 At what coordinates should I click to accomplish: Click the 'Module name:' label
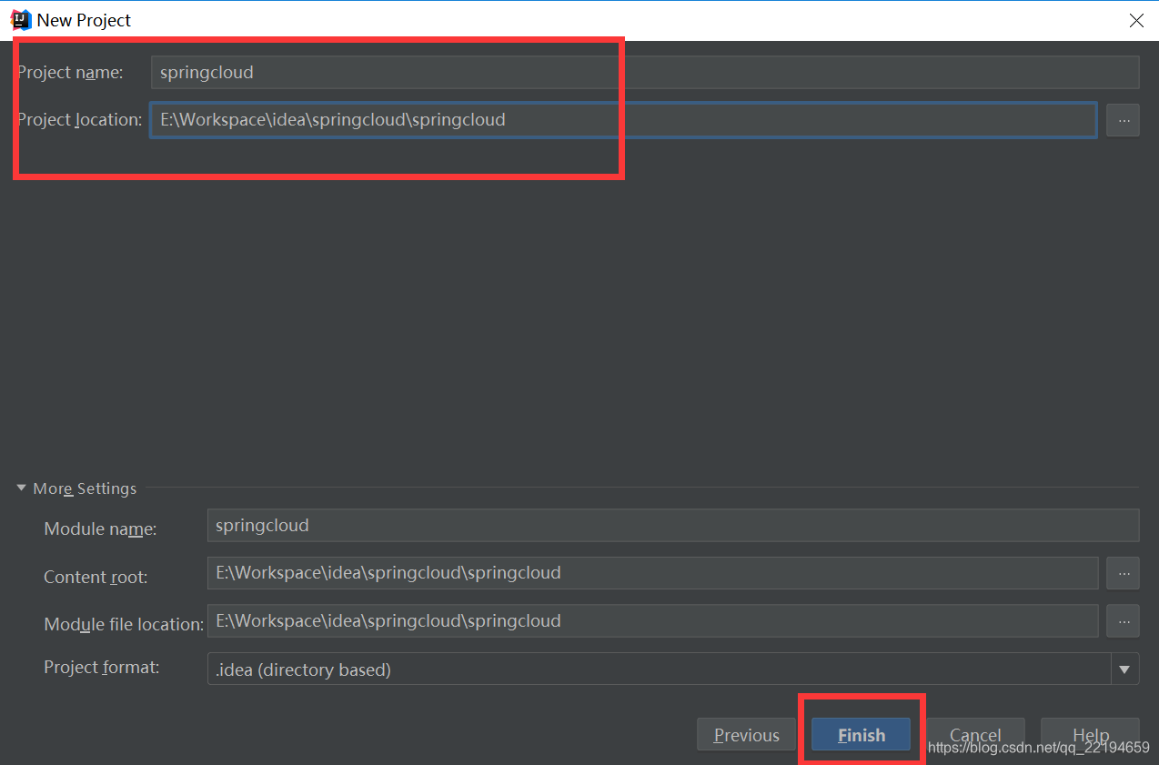[100, 528]
